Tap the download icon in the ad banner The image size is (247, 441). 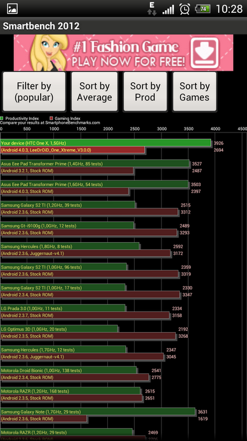[x=204, y=53]
